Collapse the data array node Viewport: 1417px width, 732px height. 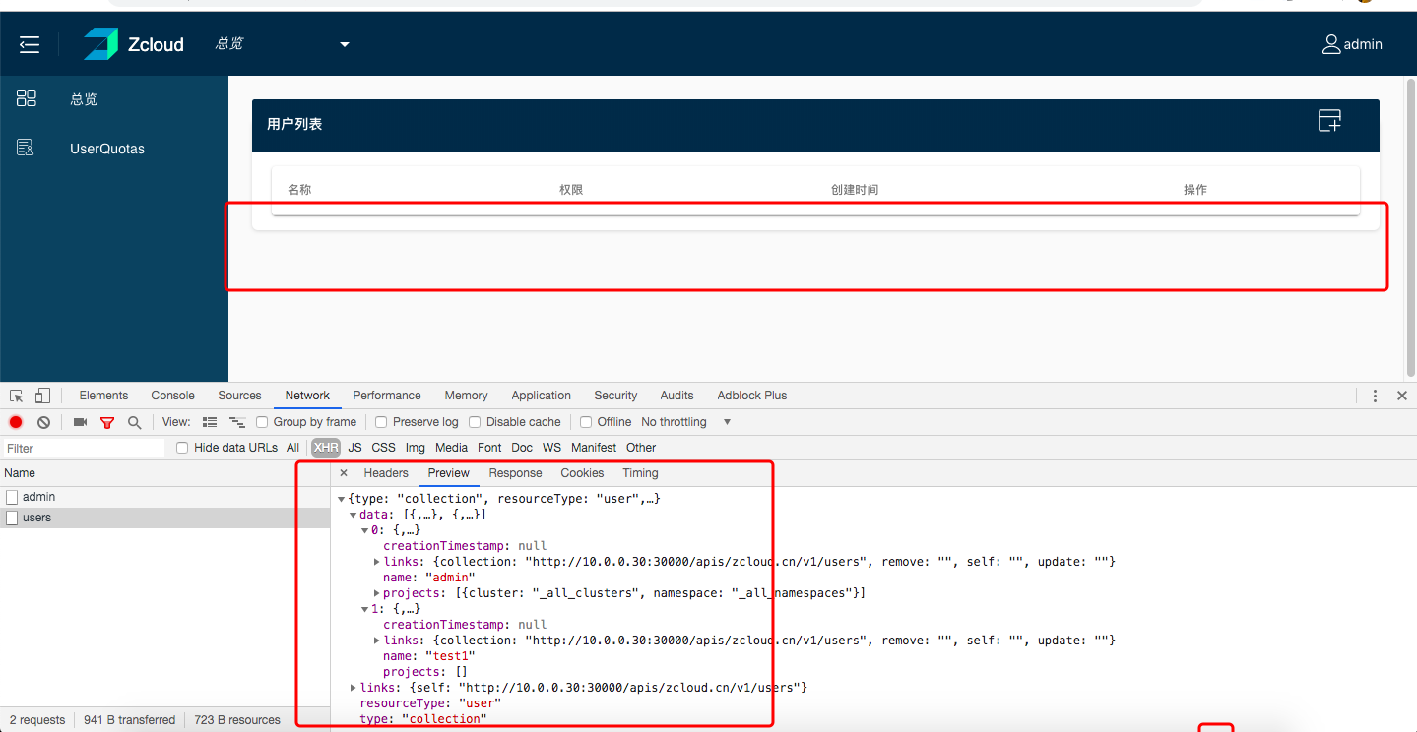(x=353, y=515)
